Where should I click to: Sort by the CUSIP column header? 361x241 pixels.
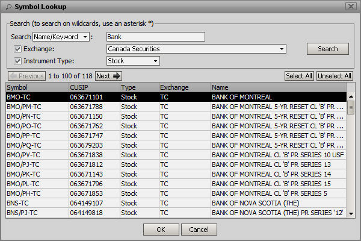[x=94, y=87]
